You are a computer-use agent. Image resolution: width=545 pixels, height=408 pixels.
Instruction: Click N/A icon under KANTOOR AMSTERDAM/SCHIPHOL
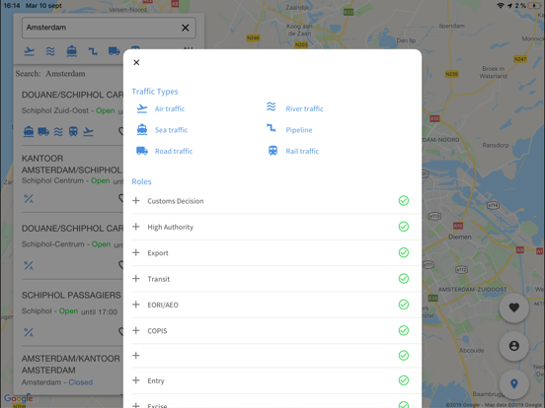[29, 199]
